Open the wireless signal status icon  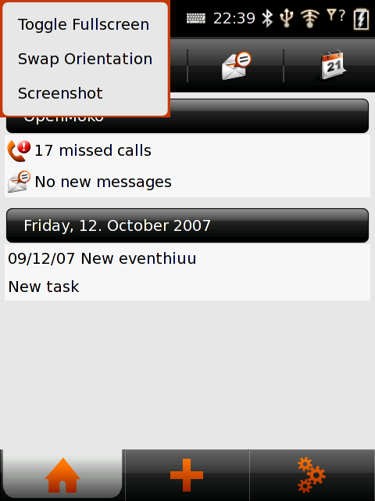click(x=309, y=18)
